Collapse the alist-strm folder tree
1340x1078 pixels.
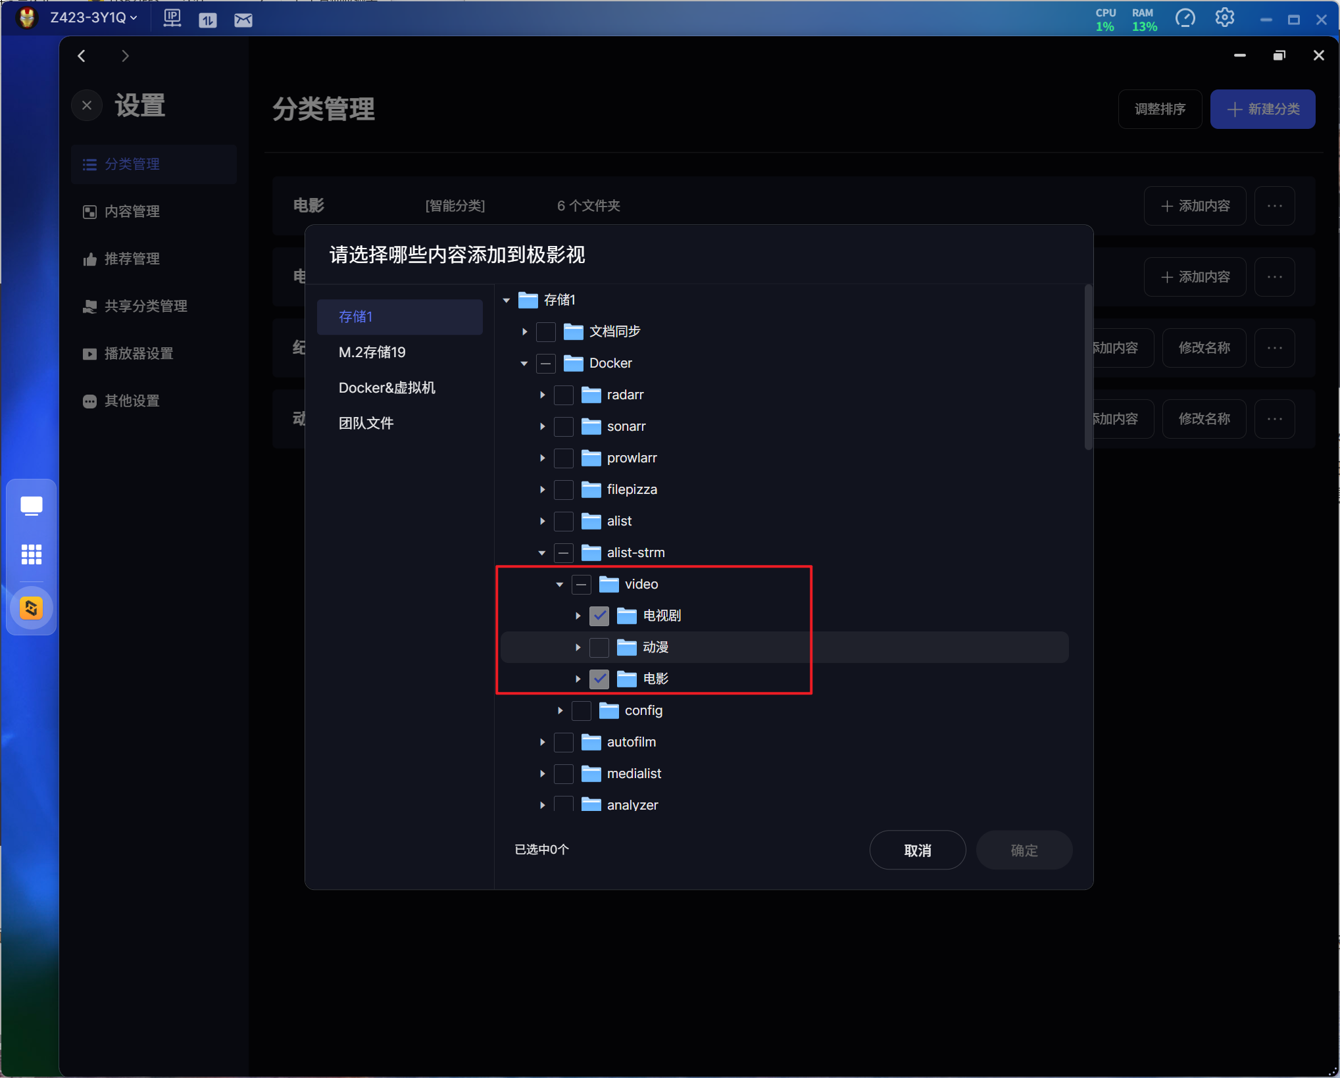pyautogui.click(x=542, y=552)
